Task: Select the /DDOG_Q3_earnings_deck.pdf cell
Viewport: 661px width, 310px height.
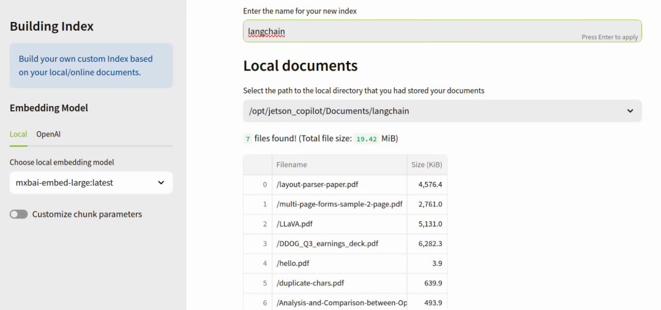Action: [x=339, y=243]
